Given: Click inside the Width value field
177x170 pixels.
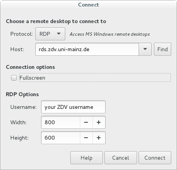Looking at the screenshot, I should [61, 122].
